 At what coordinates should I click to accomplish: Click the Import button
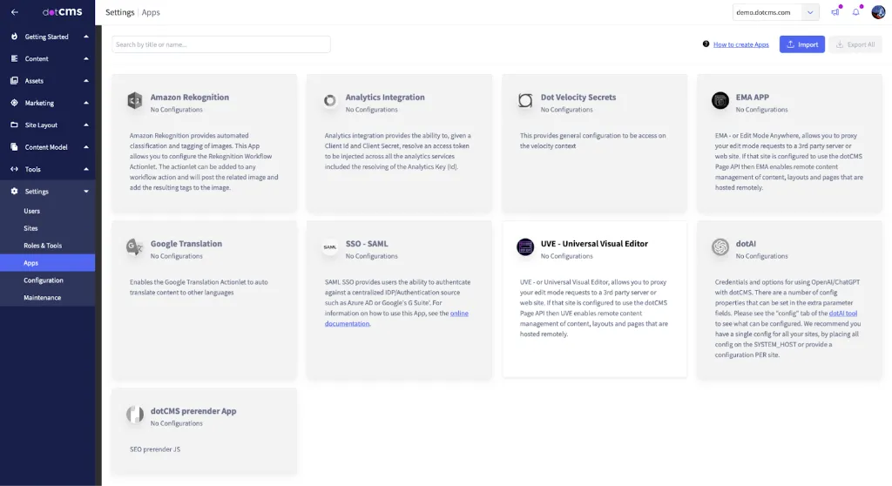(x=801, y=44)
